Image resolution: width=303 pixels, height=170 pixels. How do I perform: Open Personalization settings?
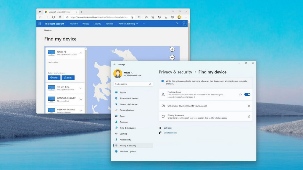pyautogui.click(x=133, y=110)
